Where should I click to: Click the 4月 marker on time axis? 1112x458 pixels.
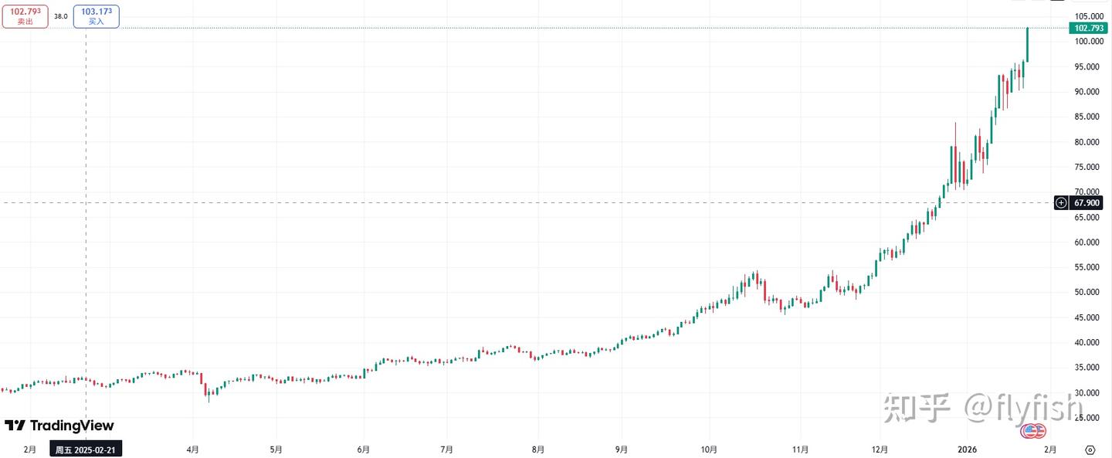click(193, 450)
